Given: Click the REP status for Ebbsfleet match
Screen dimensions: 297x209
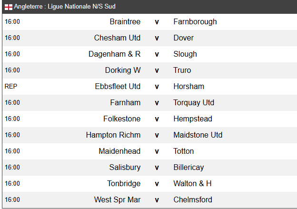Looking at the screenshot, I should tap(11, 86).
